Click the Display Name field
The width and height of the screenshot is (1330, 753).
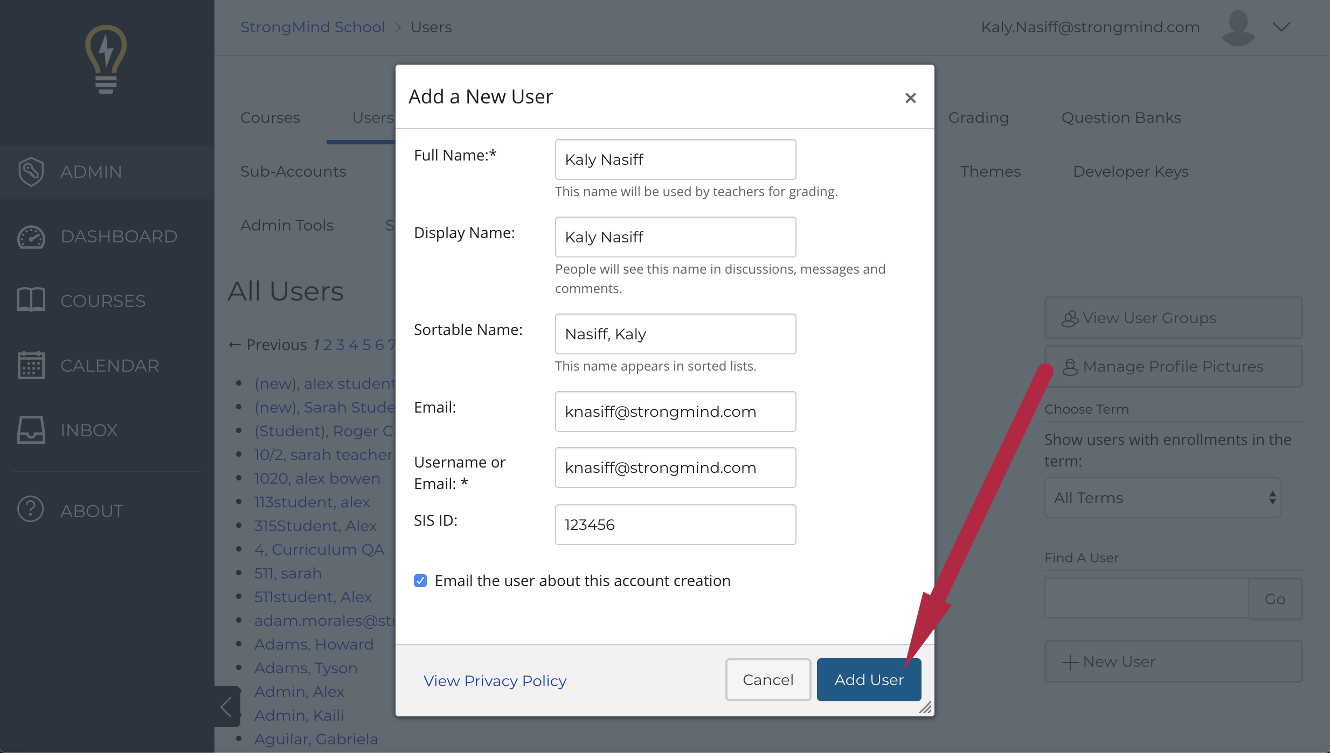pyautogui.click(x=675, y=237)
